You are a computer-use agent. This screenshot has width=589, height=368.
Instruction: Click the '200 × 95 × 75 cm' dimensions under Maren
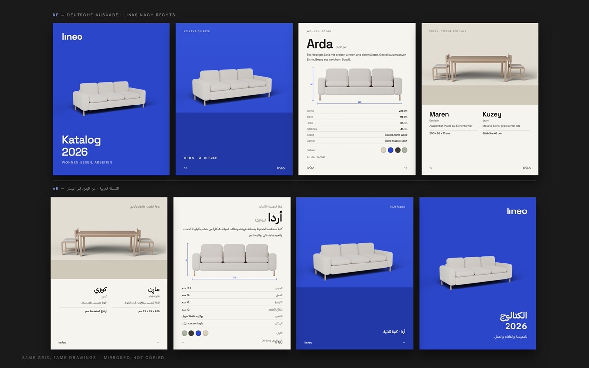coord(439,133)
